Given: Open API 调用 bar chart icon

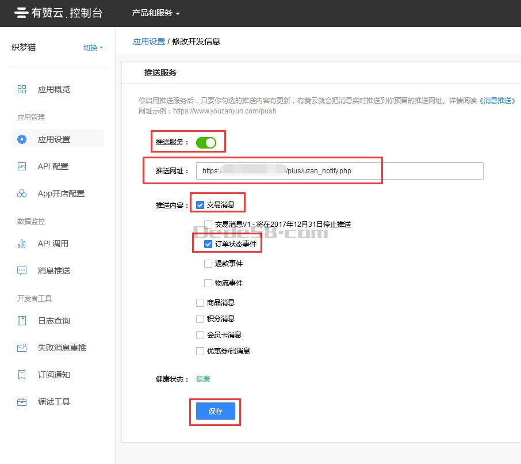Looking at the screenshot, I should 22,244.
